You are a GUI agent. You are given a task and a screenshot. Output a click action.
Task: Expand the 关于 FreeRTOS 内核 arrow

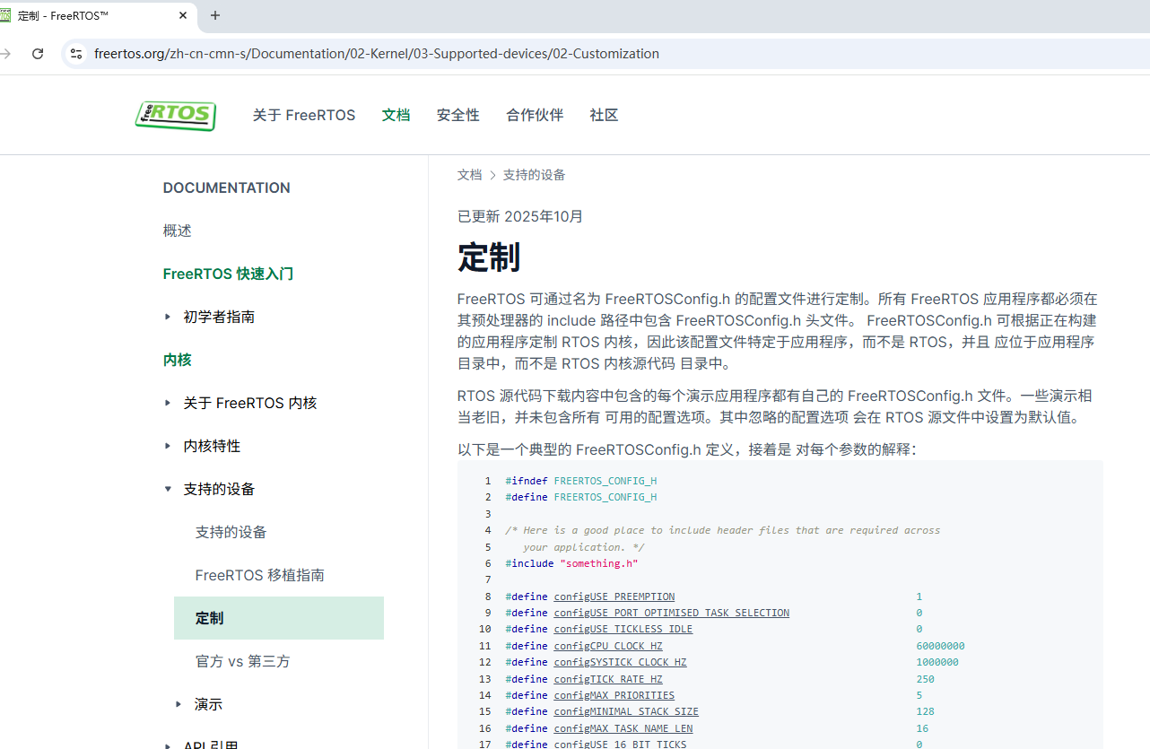(168, 403)
